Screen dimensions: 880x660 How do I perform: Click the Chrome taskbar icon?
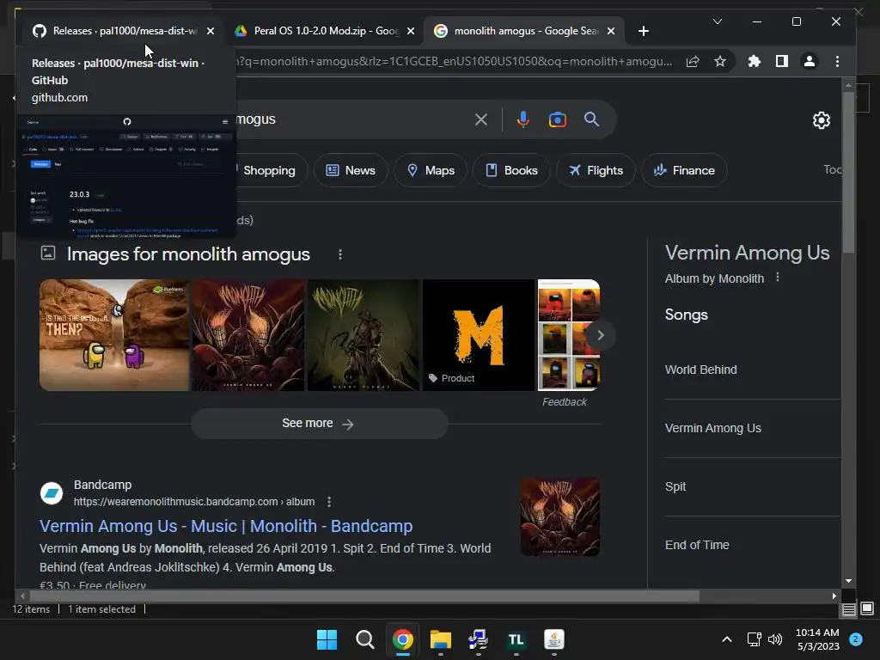[403, 639]
